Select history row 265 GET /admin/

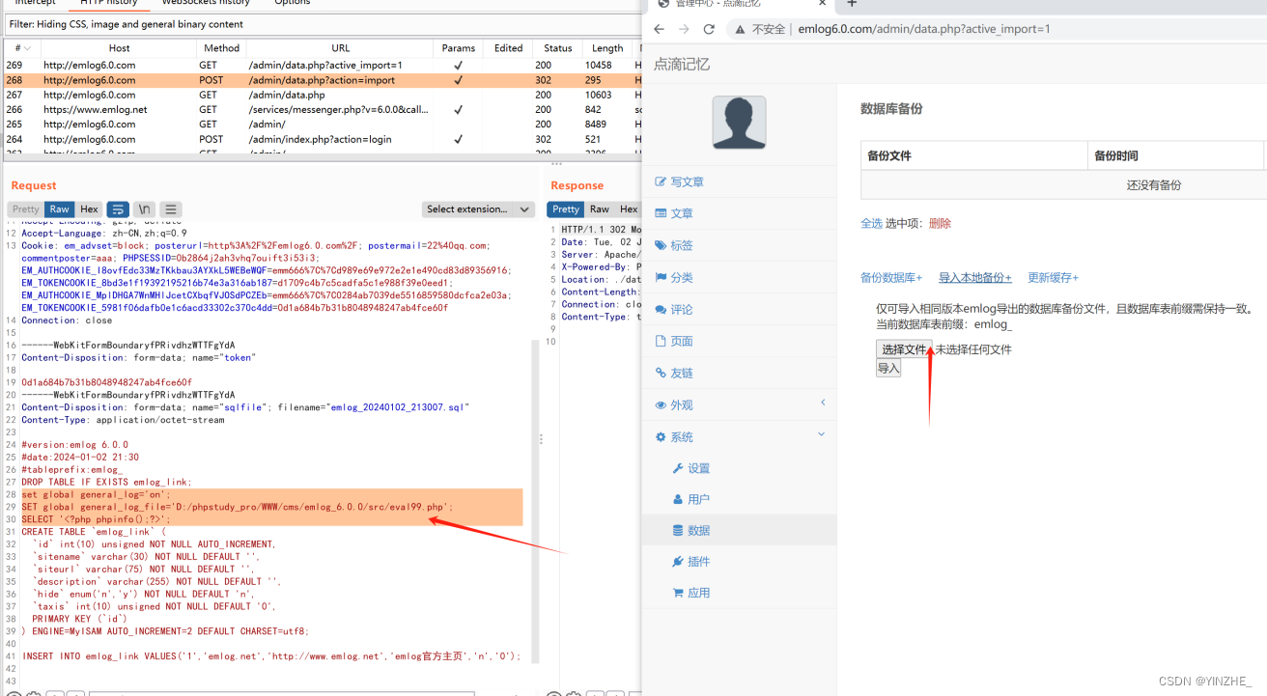point(322,125)
